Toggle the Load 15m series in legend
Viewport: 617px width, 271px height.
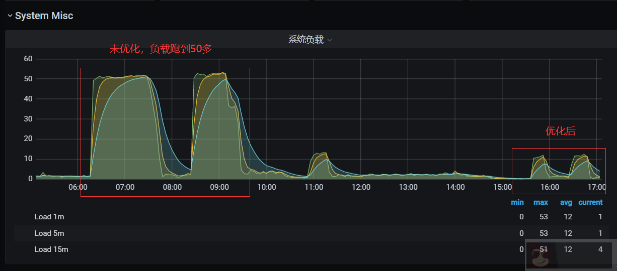[51, 249]
